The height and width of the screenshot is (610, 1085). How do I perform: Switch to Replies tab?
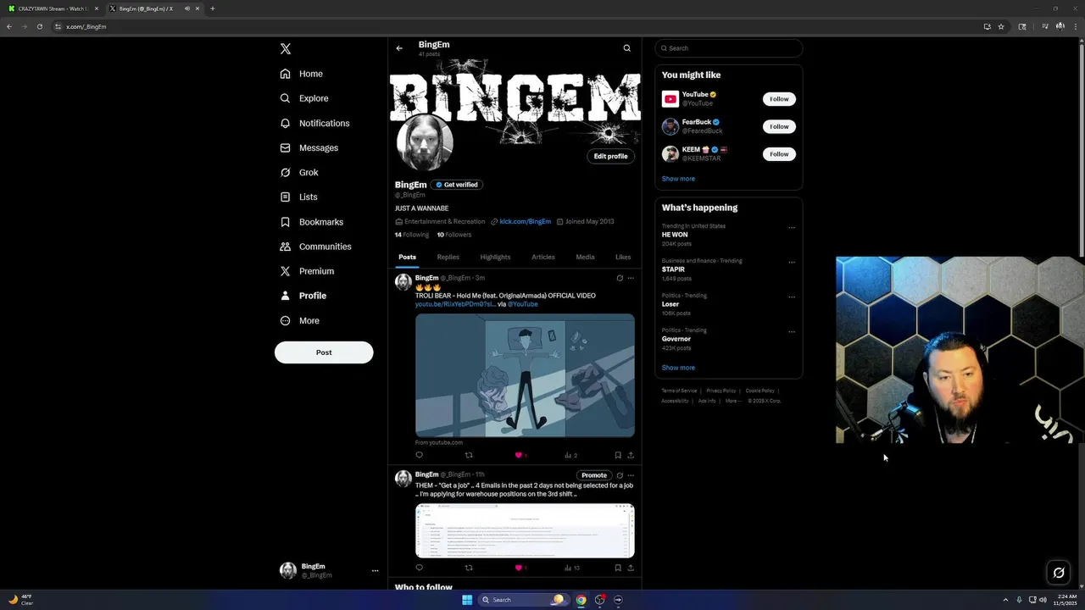tap(448, 257)
